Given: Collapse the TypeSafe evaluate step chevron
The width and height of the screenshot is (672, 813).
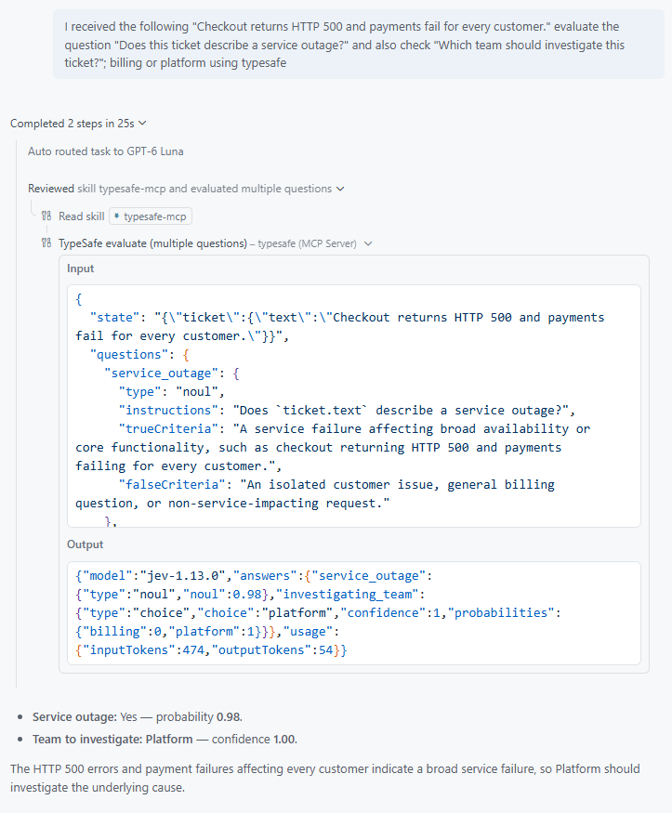Looking at the screenshot, I should pyautogui.click(x=368, y=243).
